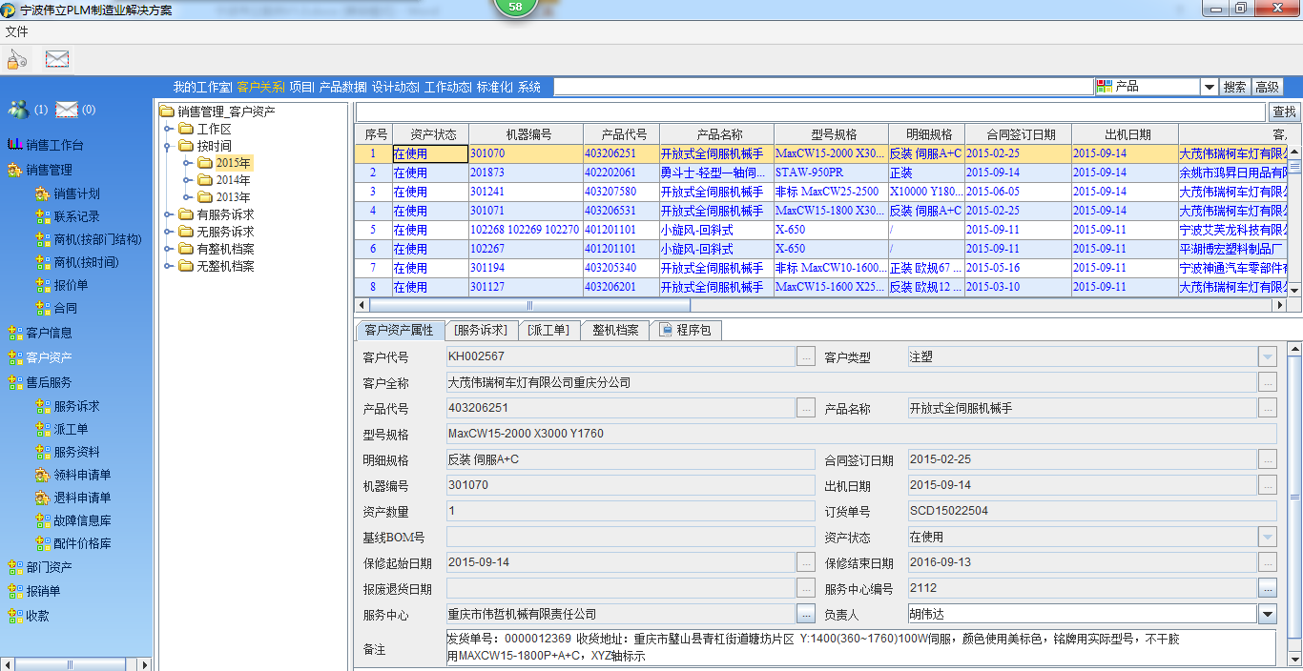Click the horn announcement icon in toolbar
This screenshot has width=1303, height=671.
point(17,59)
